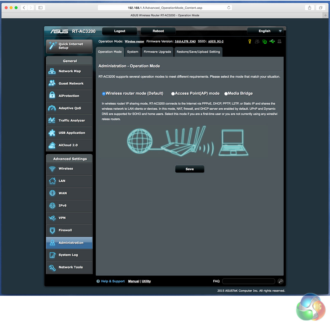This screenshot has height=326, width=330.
Task: Go back in Safari history
Action: tap(24, 8)
